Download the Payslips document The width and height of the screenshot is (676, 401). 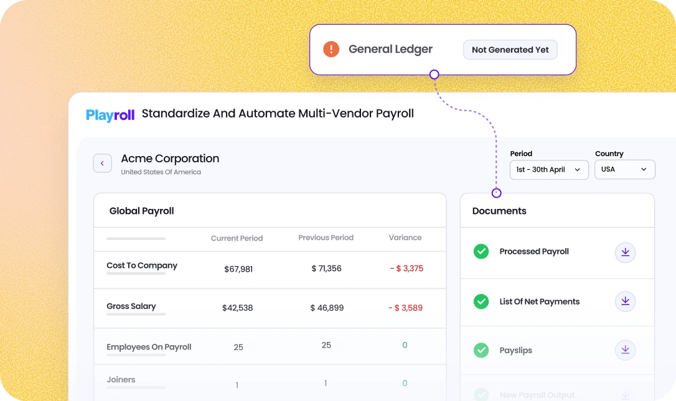[625, 350]
